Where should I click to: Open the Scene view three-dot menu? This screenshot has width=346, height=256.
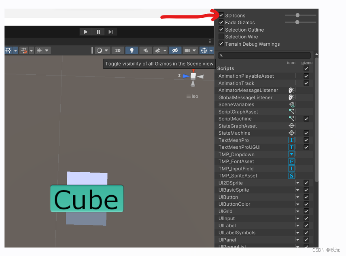(x=210, y=41)
